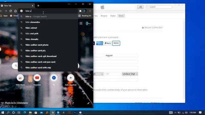205x115 pixels.
Task: Open Task View in taskbar
Action: pos(19,112)
